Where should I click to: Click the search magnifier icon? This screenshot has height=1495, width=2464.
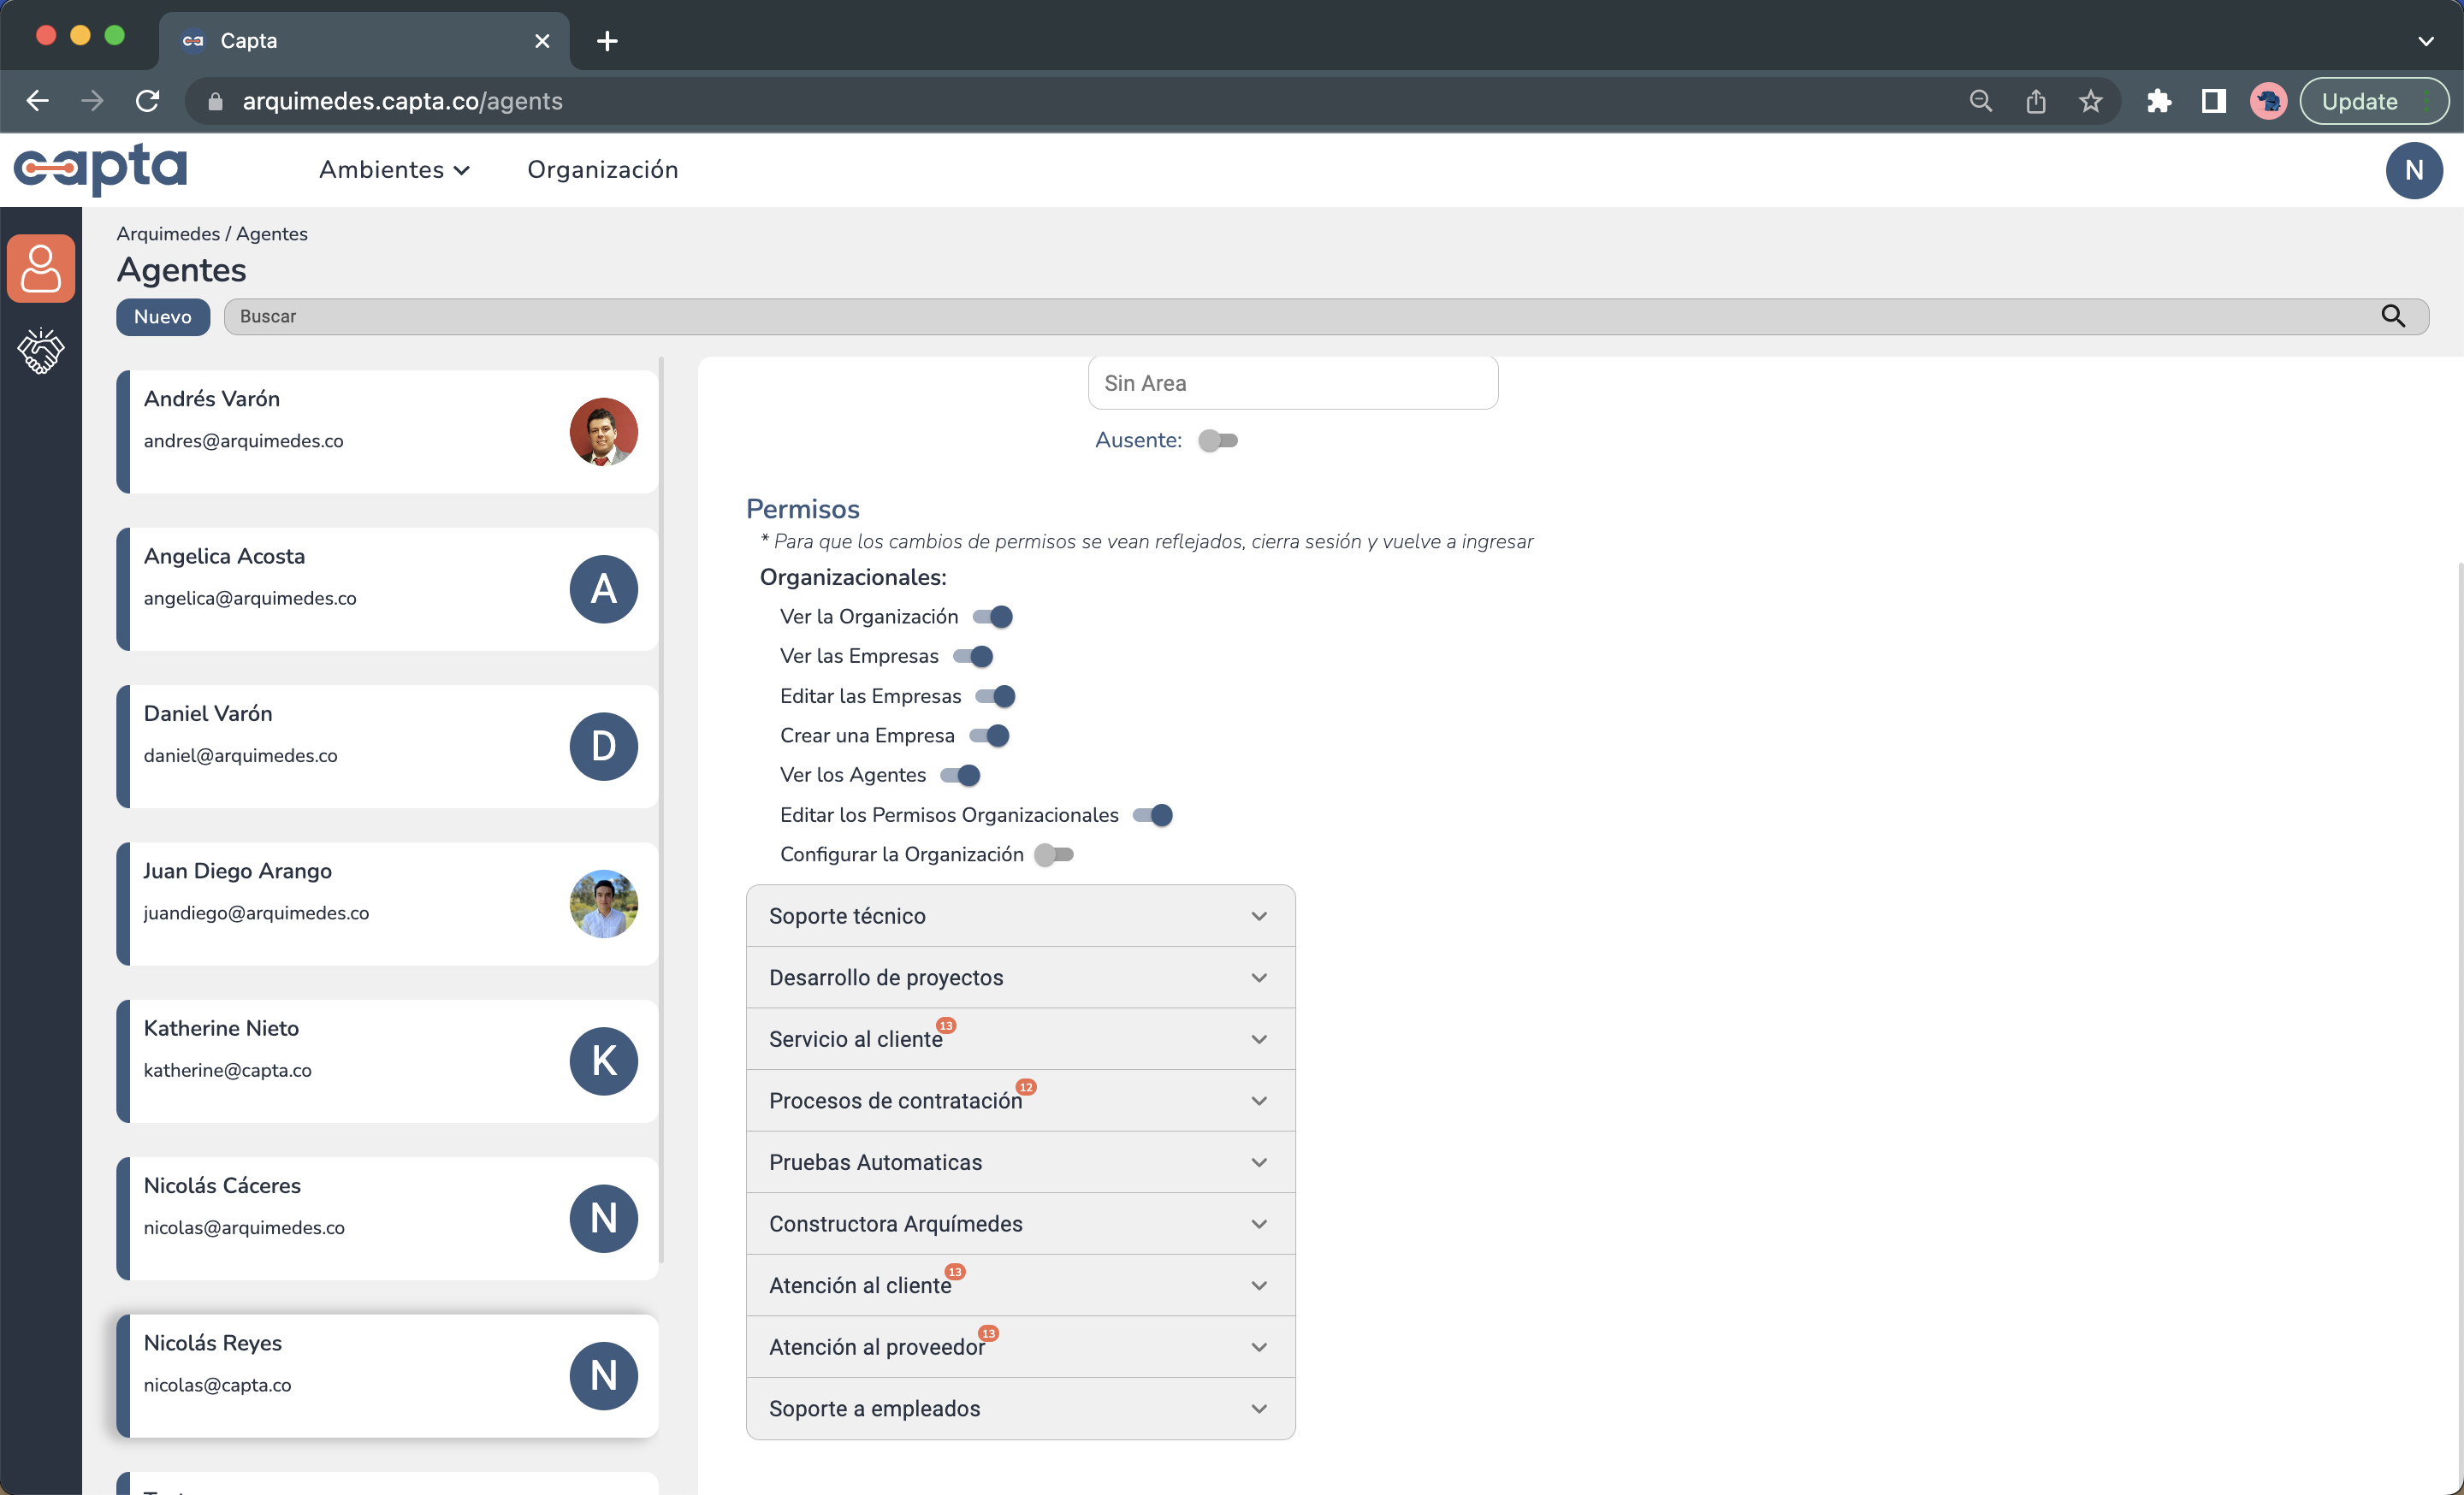[2393, 316]
